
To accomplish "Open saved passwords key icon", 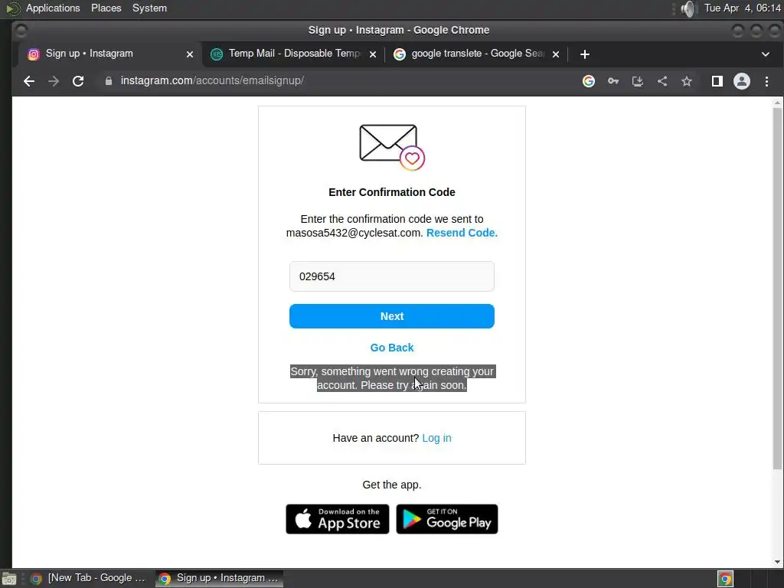I will [613, 81].
